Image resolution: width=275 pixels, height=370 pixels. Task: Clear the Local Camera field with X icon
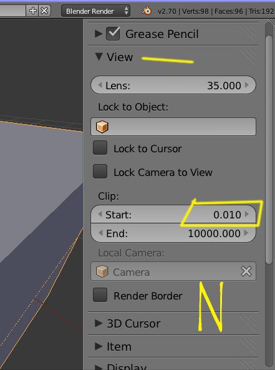246,271
